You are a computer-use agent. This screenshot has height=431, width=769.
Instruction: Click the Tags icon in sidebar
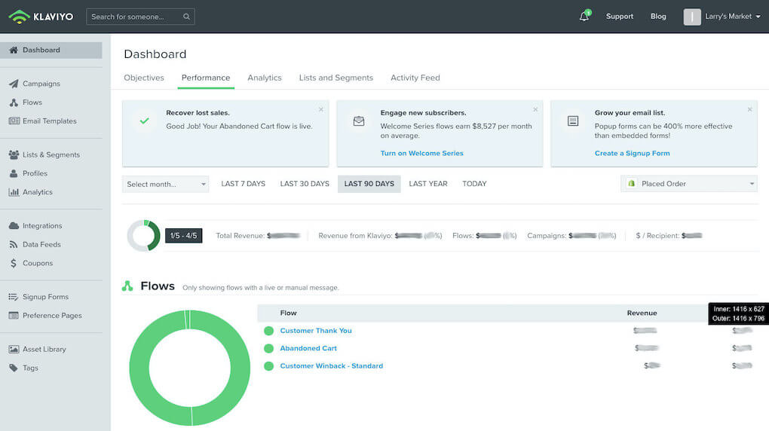coord(14,368)
